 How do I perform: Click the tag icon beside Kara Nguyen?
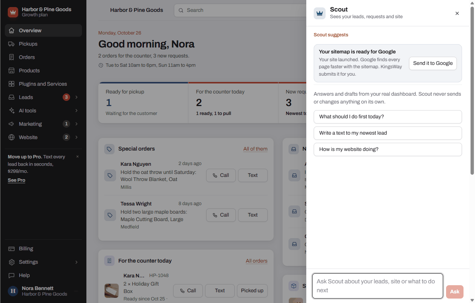[x=110, y=175]
